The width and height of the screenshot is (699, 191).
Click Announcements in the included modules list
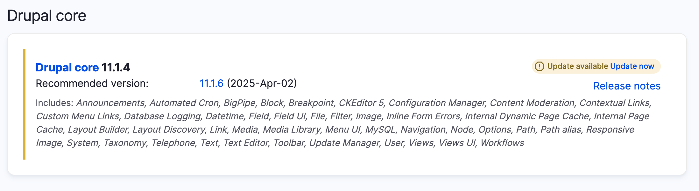[x=110, y=103]
